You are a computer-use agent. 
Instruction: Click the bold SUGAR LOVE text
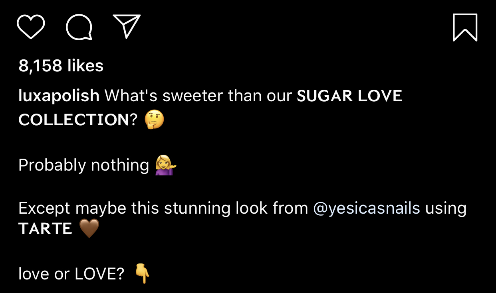click(x=349, y=96)
